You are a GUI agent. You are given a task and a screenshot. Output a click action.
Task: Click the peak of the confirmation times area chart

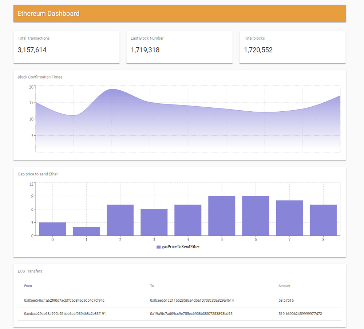tap(112, 89)
